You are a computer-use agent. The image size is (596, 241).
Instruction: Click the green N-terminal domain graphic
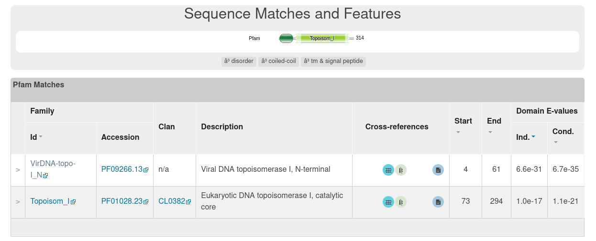coord(286,38)
